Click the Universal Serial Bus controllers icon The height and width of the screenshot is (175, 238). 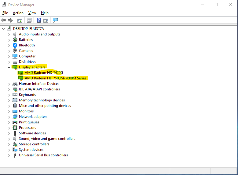[15, 155]
